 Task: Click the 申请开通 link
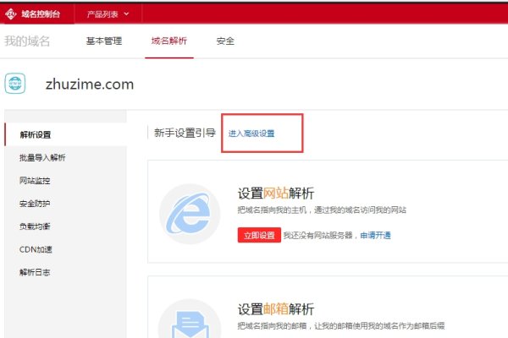coord(375,236)
